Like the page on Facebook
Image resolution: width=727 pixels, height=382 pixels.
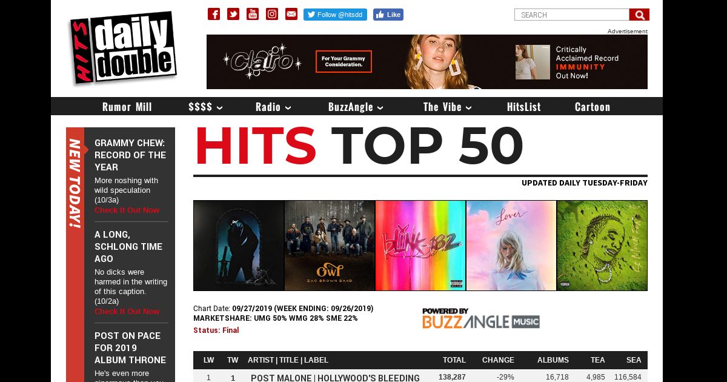[388, 15]
